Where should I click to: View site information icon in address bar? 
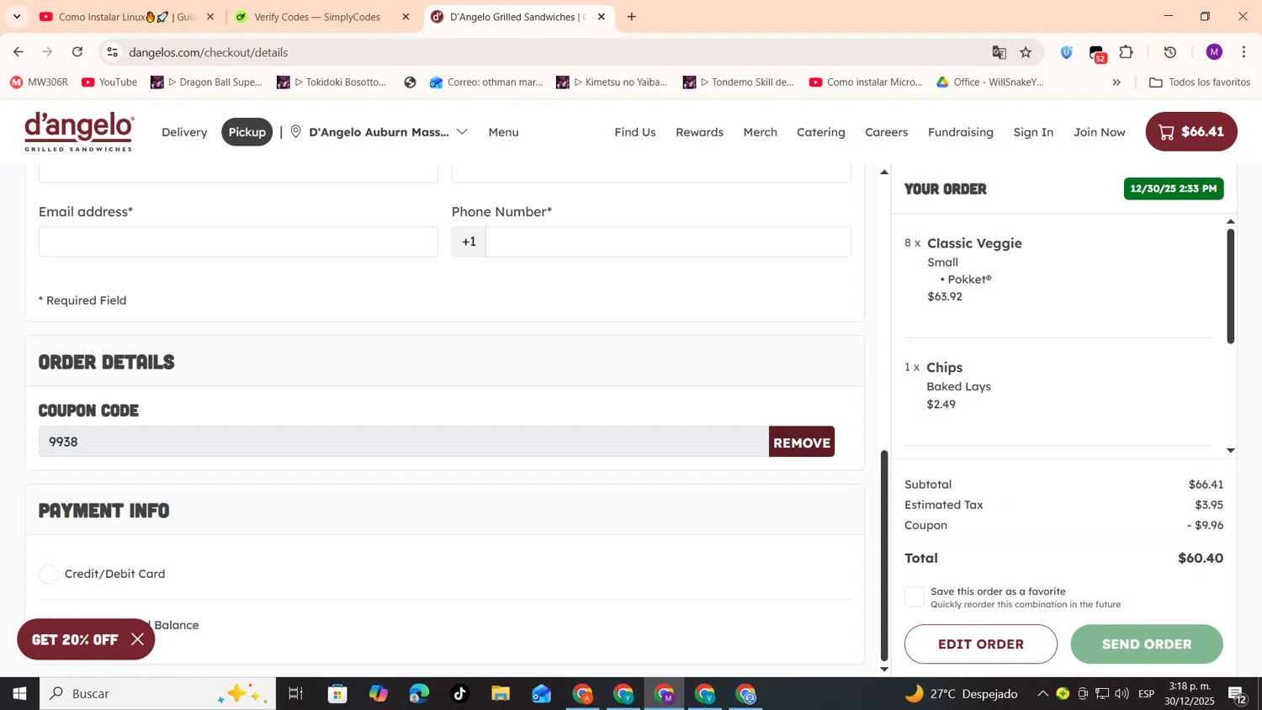112,52
